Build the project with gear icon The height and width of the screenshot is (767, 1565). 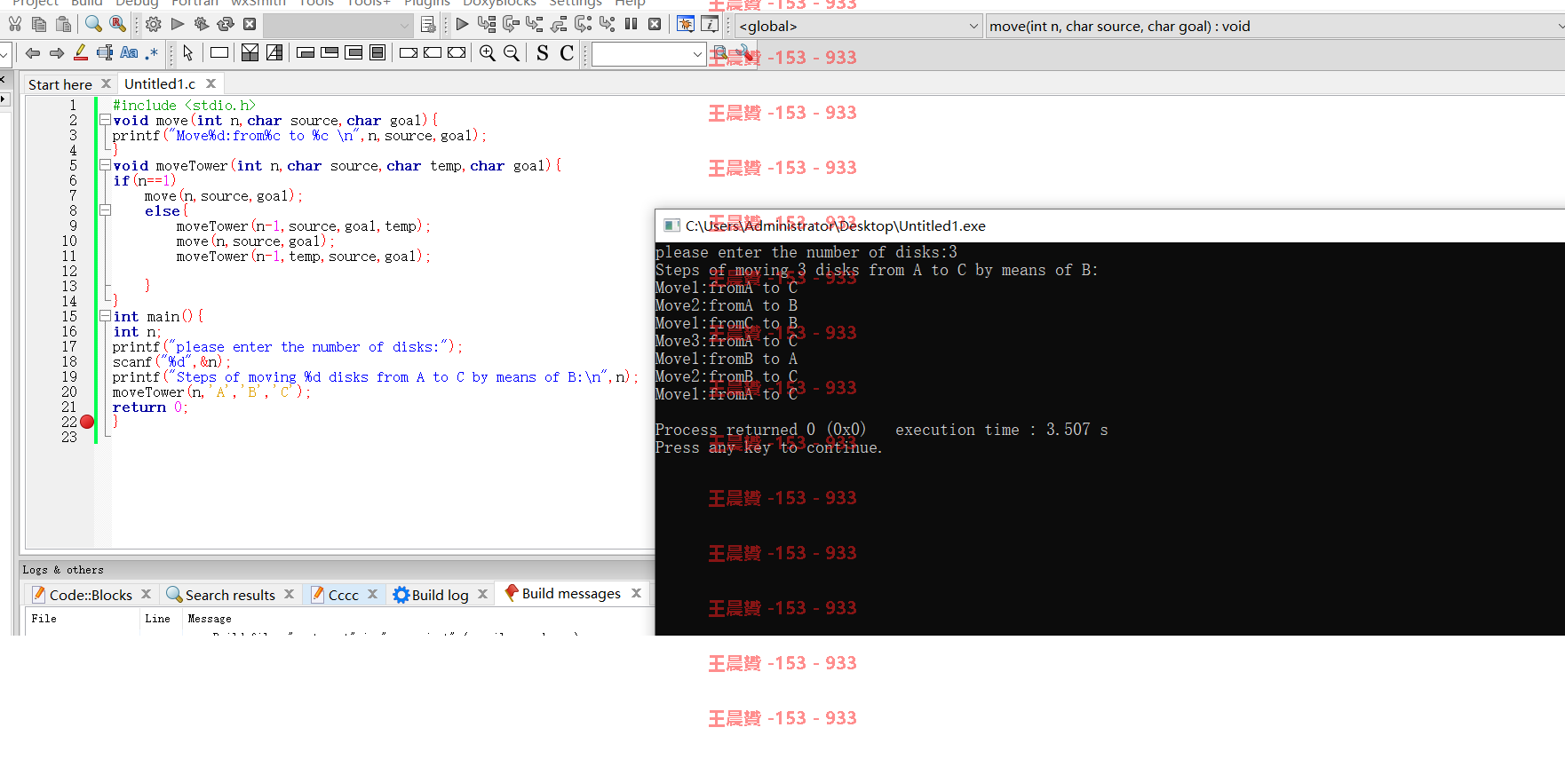[154, 24]
